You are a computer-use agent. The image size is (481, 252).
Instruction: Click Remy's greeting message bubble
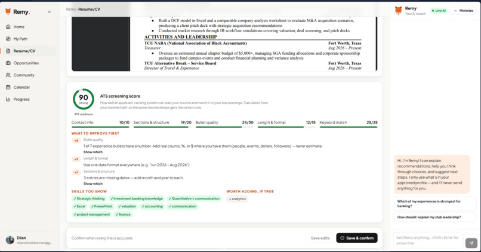(x=432, y=174)
